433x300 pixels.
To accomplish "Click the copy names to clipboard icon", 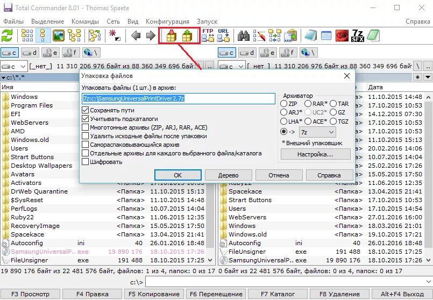I will [x=290, y=35].
